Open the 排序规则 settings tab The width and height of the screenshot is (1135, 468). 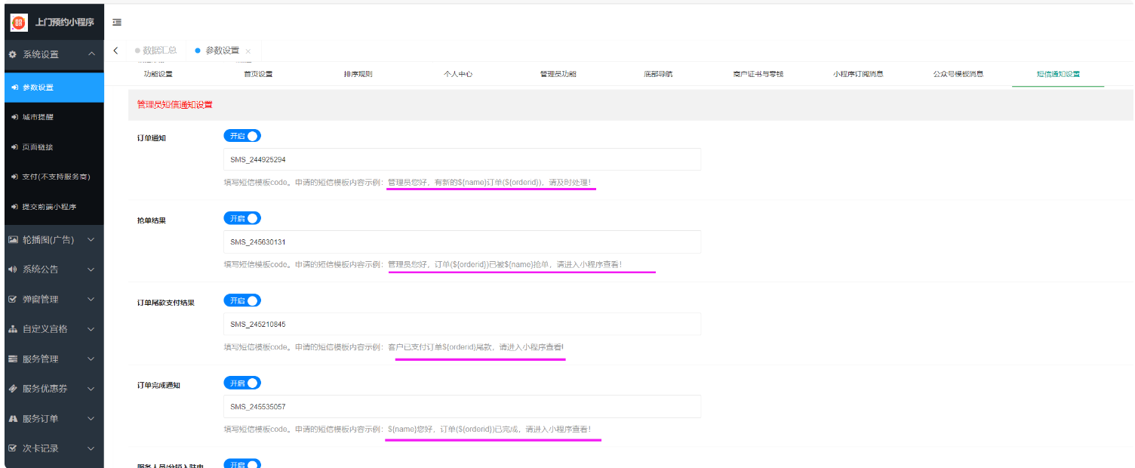[x=358, y=74]
